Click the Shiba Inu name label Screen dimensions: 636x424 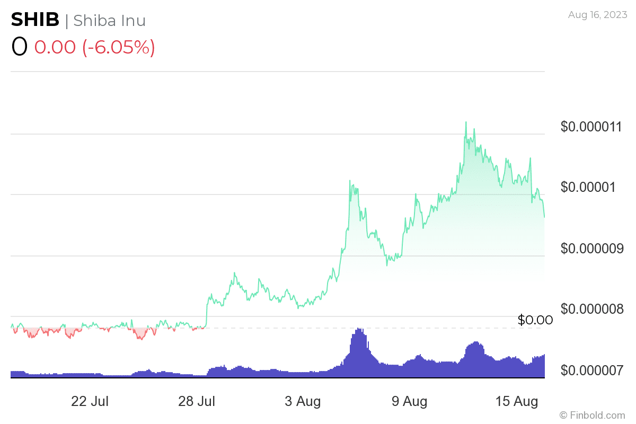point(109,21)
